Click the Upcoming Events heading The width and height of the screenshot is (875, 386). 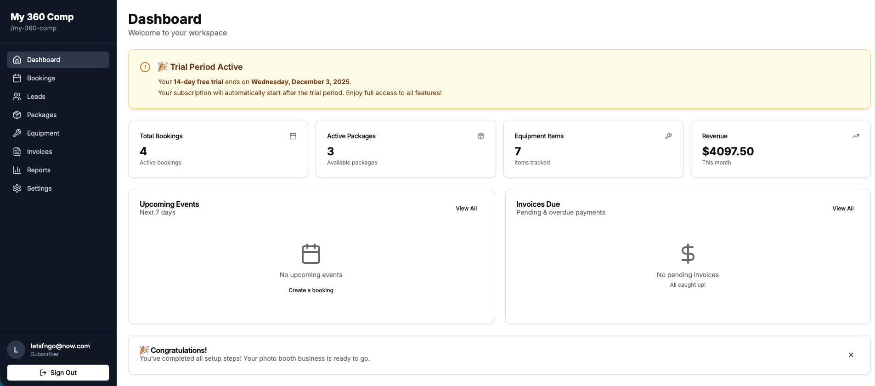(169, 204)
